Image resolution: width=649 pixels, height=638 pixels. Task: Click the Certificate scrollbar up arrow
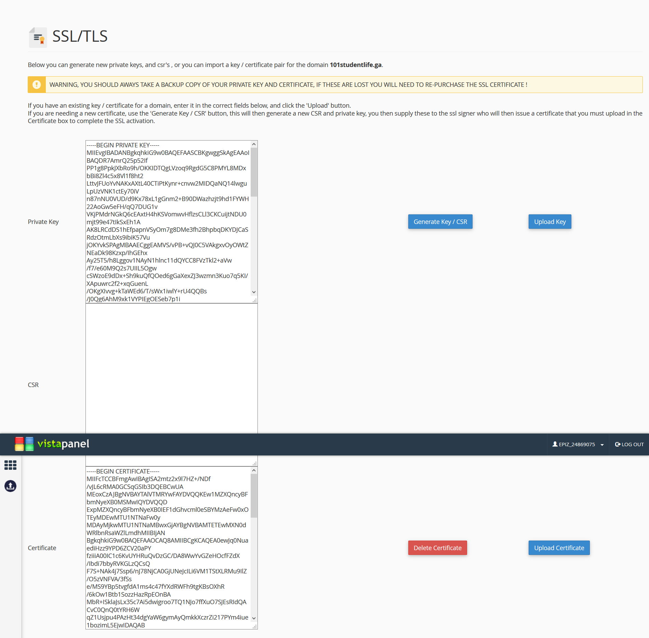click(254, 470)
